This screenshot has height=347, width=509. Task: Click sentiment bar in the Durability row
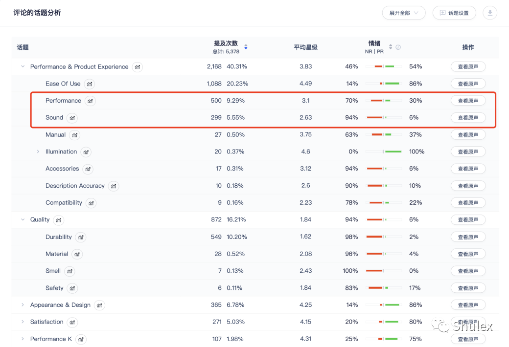tap(384, 237)
